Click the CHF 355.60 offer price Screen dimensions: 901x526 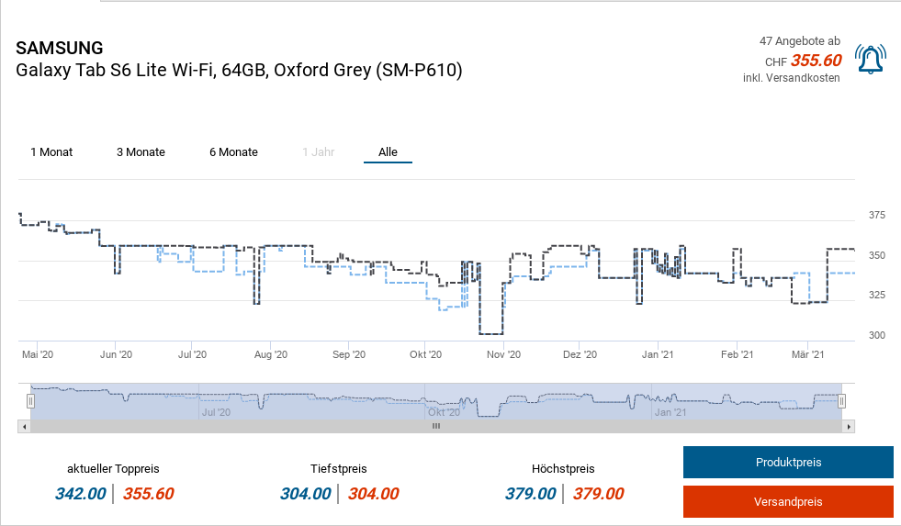click(x=816, y=61)
